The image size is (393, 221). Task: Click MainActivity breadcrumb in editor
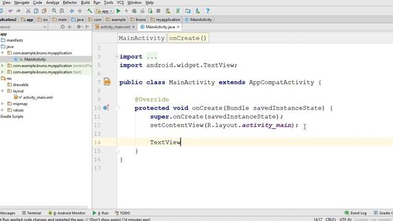(x=142, y=38)
